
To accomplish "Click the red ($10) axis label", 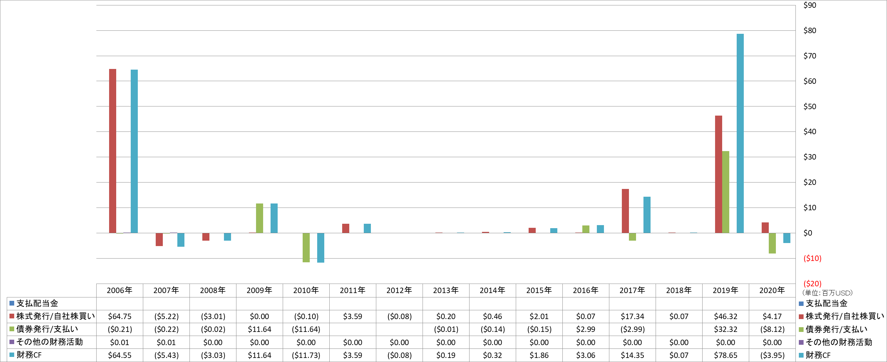I will pos(812,258).
